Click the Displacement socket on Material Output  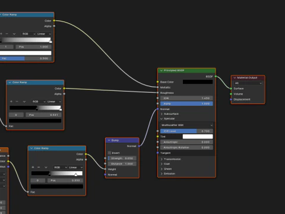pyautogui.click(x=231, y=99)
